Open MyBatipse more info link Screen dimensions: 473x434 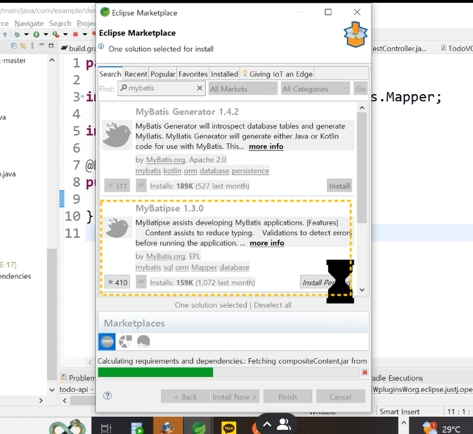267,243
